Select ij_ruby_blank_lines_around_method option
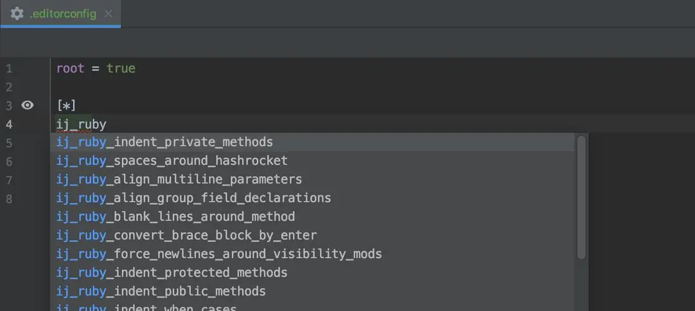Image resolution: width=695 pixels, height=311 pixels. 312,216
